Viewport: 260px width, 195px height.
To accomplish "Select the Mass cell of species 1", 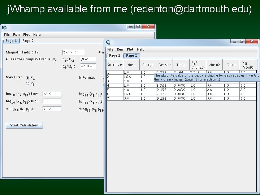I will pyautogui.click(x=131, y=73).
